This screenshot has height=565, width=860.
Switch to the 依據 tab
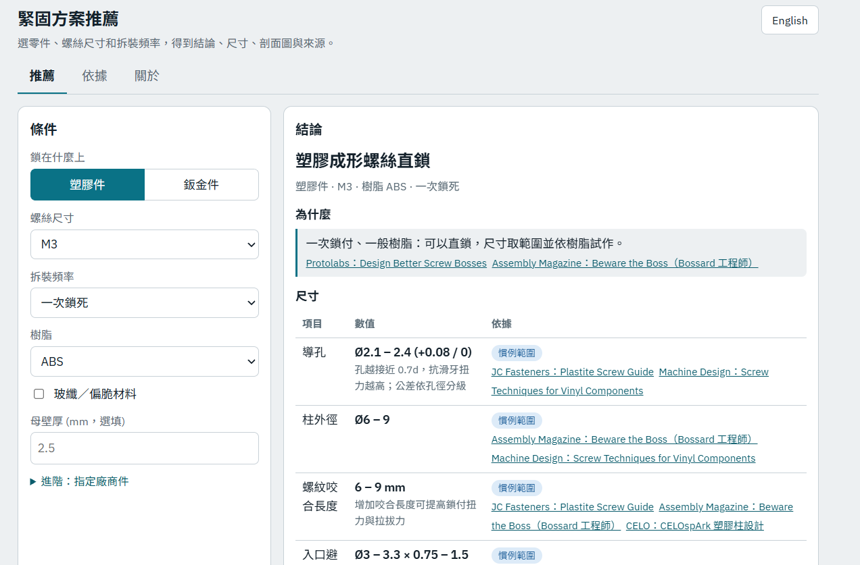95,76
